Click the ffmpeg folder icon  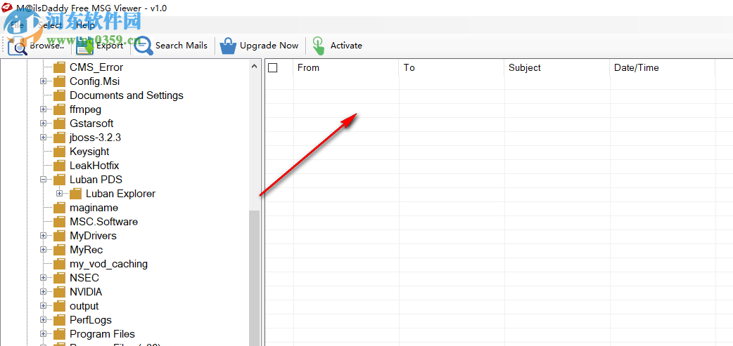pyautogui.click(x=59, y=109)
